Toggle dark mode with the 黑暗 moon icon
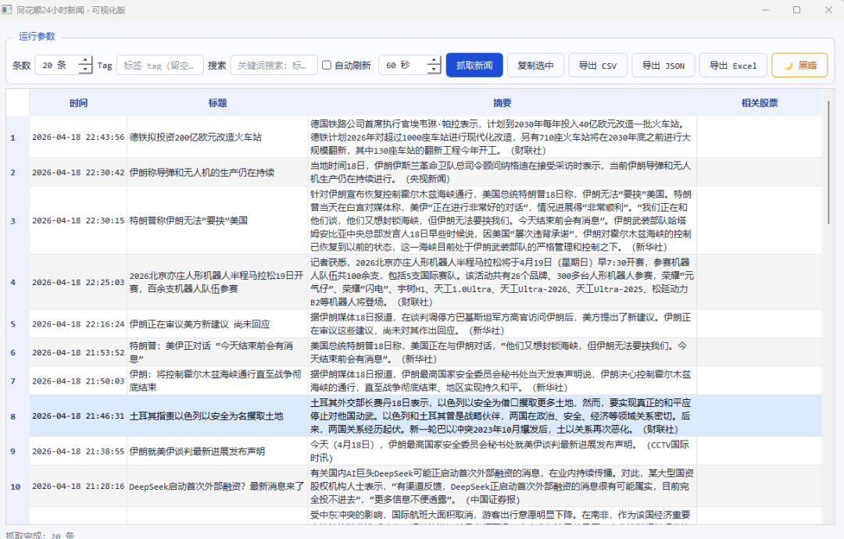The width and height of the screenshot is (844, 539). [799, 65]
